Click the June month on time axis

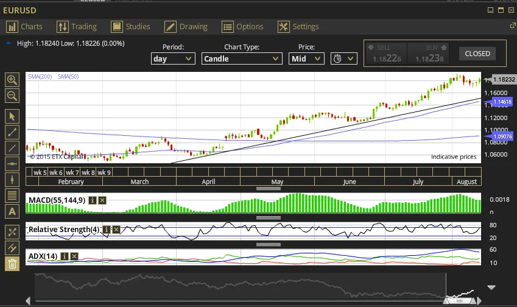[x=350, y=182]
